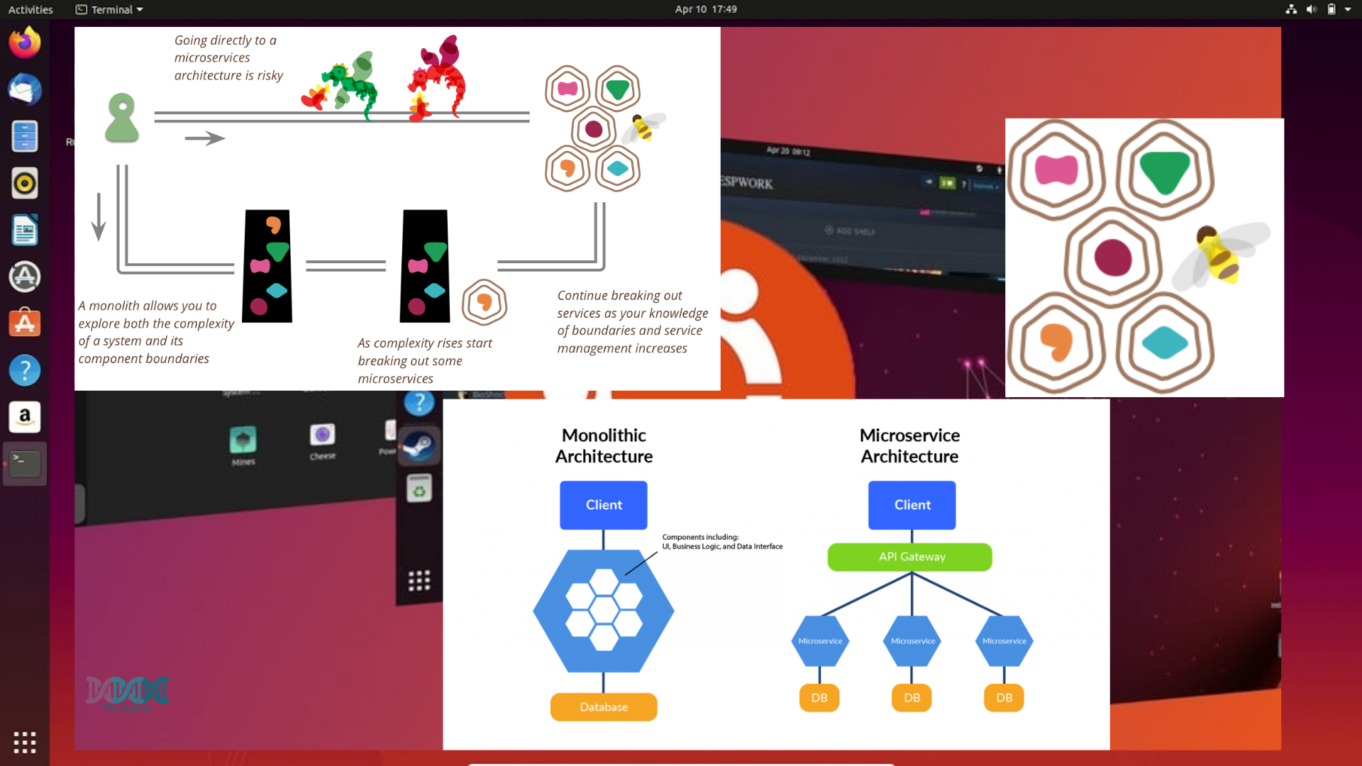Click the battery icon in top bar

pyautogui.click(x=1331, y=9)
